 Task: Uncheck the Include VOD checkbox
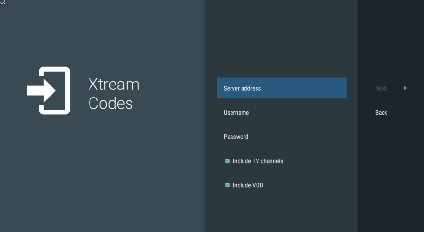228,185
